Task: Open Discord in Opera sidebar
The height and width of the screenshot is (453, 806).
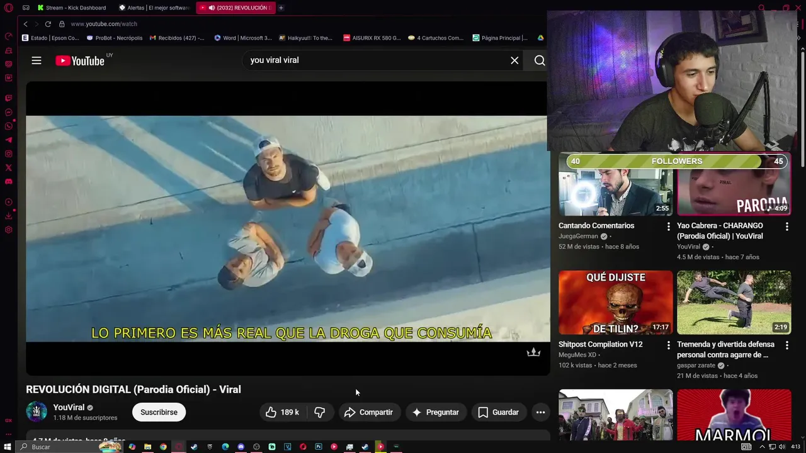Action: pyautogui.click(x=8, y=181)
